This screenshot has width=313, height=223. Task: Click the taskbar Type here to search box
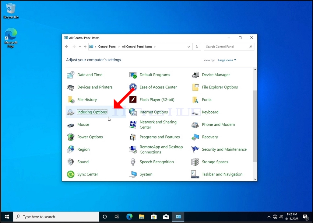click(x=56, y=217)
